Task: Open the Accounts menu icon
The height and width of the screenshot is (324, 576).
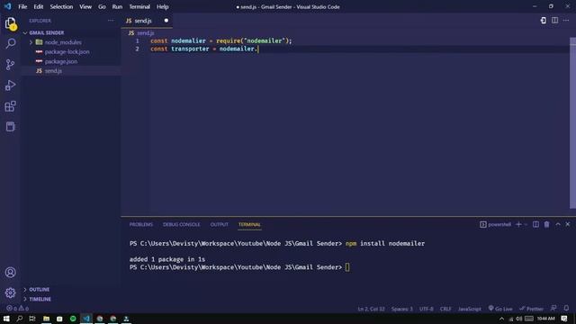Action: coord(10,272)
